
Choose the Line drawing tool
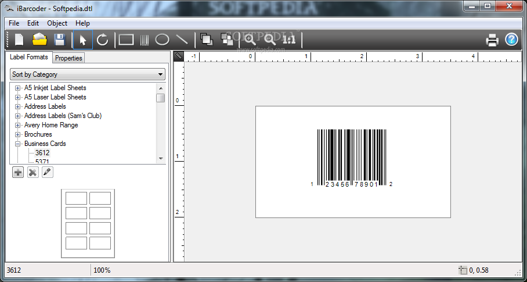182,40
